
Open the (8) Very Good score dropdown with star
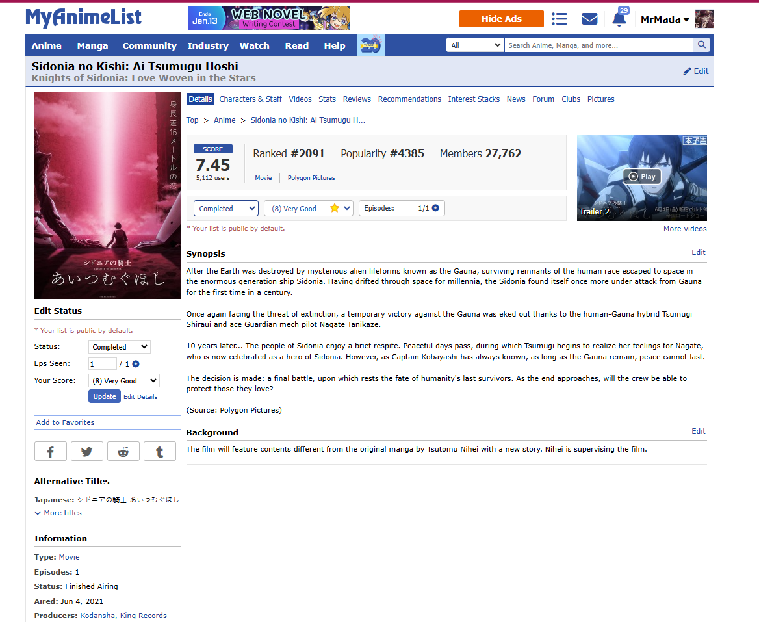click(309, 209)
